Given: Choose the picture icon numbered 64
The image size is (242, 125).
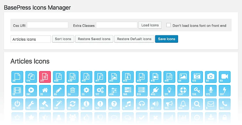Looking at the screenshot, I should click(183, 77).
